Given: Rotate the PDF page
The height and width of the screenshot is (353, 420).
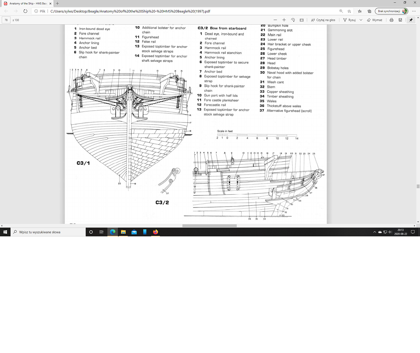Looking at the screenshot, I should [x=293, y=20].
